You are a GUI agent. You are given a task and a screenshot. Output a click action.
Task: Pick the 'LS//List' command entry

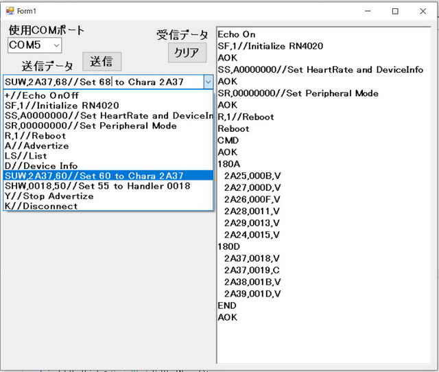[x=108, y=156]
